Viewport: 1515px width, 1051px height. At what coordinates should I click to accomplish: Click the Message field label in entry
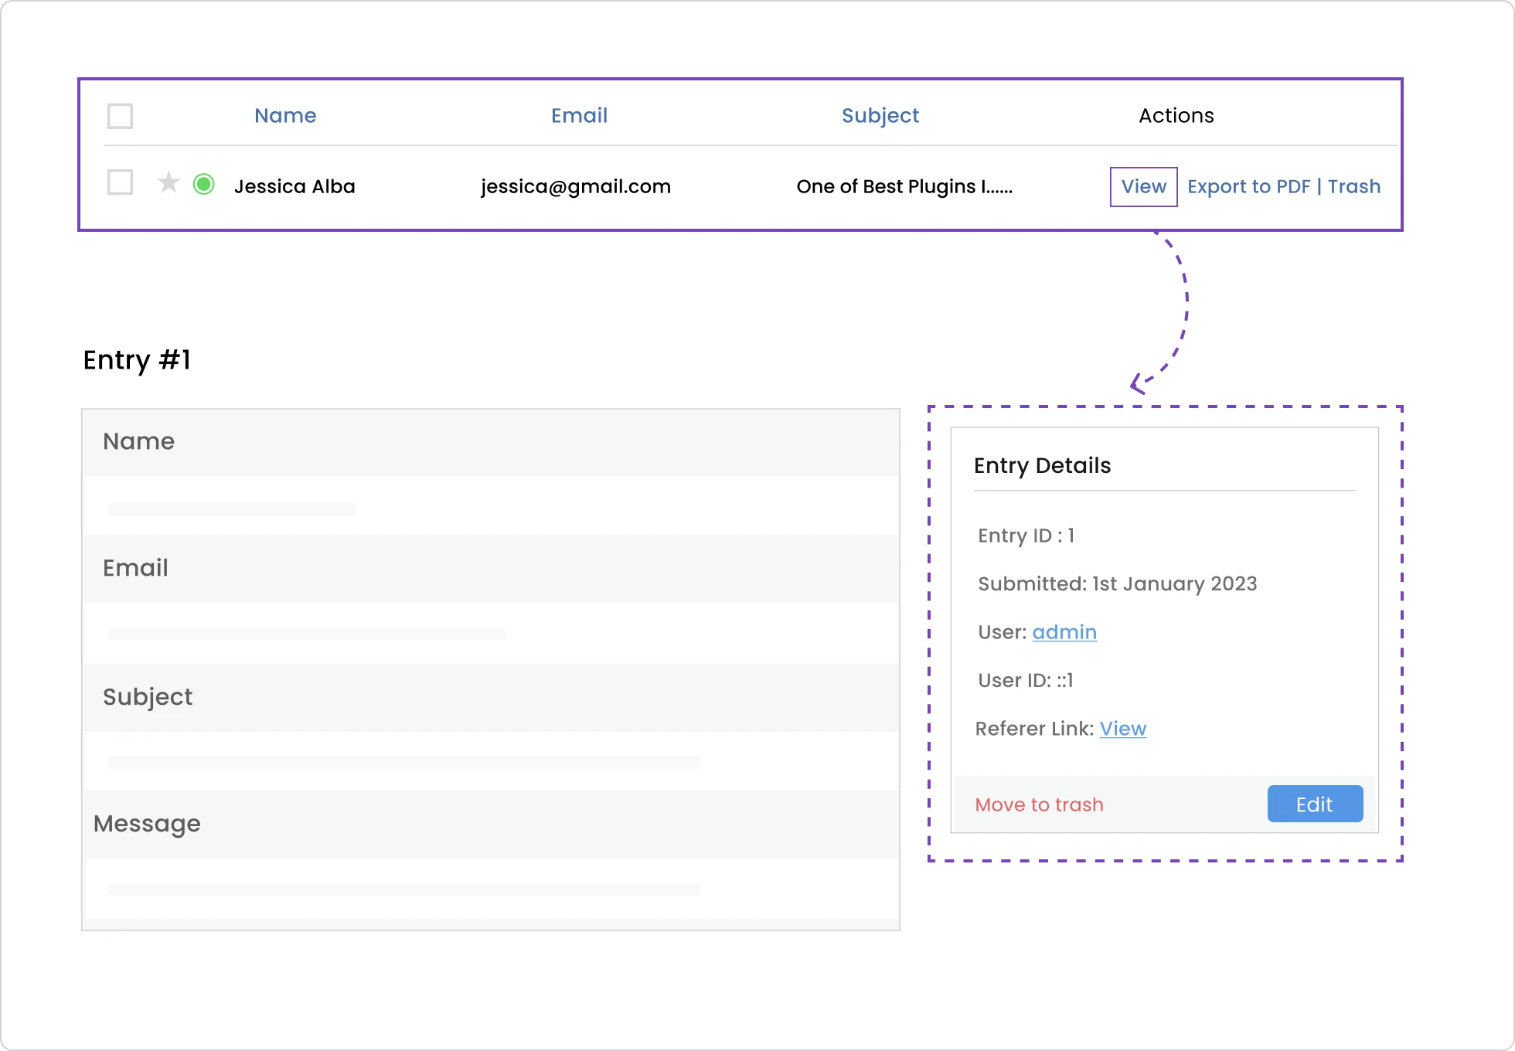(147, 824)
